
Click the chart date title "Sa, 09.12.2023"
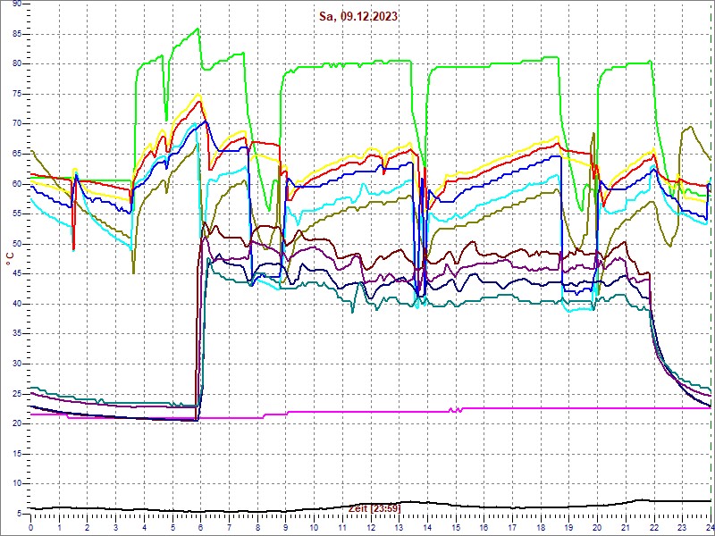[358, 17]
